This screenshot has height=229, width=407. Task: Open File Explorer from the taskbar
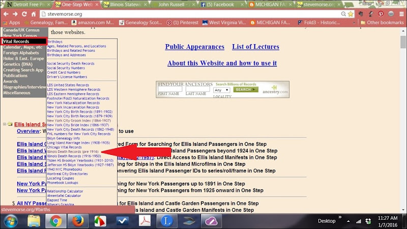tap(34, 221)
